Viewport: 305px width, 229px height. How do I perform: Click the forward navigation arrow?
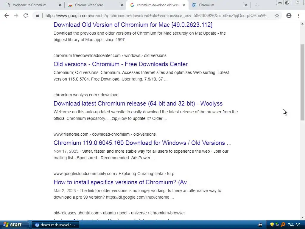point(16,16)
